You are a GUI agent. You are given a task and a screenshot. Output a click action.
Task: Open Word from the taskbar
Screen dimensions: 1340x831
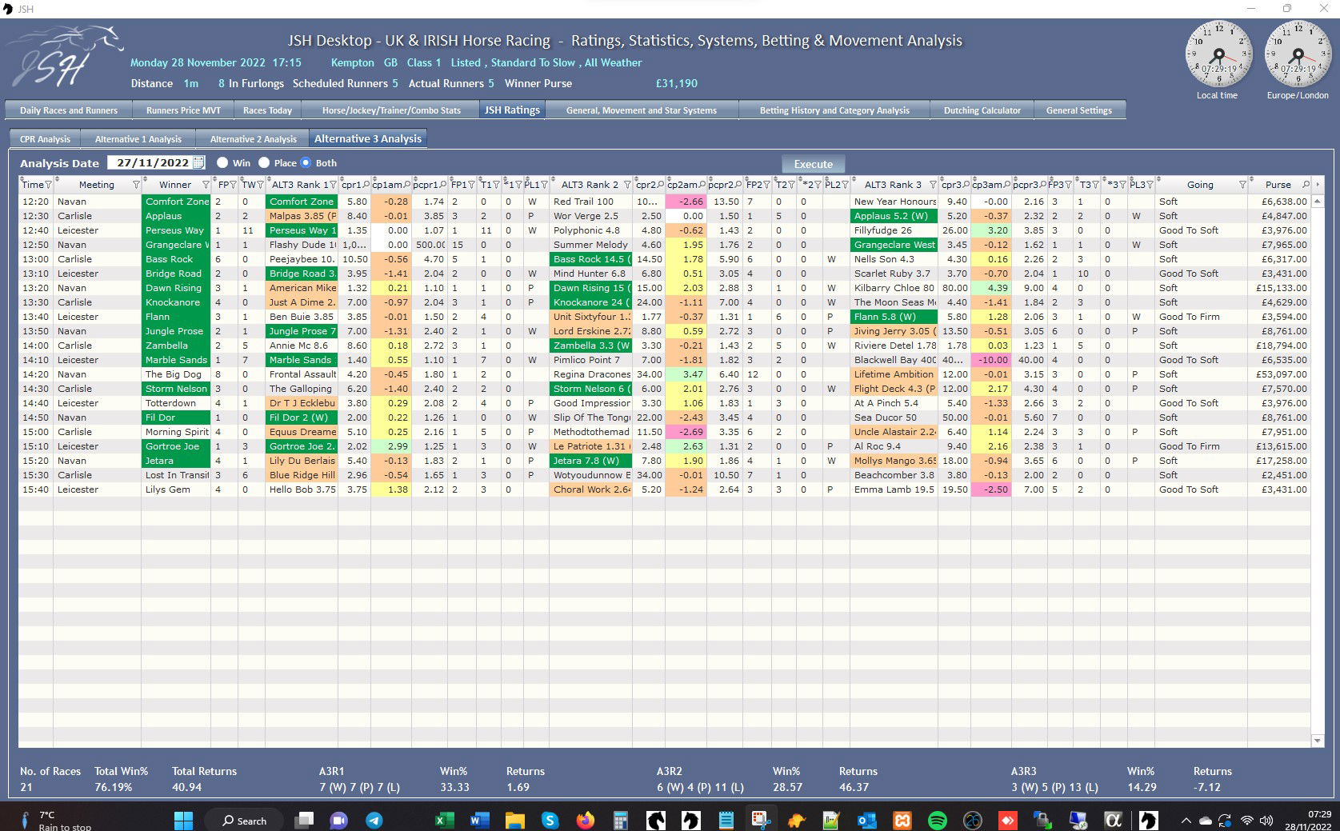point(479,820)
